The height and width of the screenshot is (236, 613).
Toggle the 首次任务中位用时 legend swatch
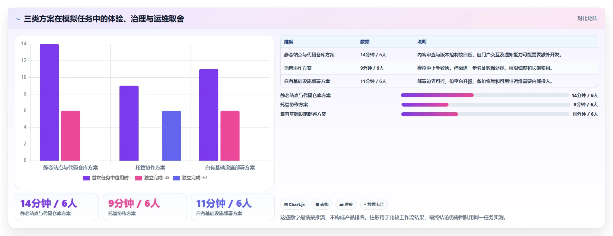(x=86, y=178)
